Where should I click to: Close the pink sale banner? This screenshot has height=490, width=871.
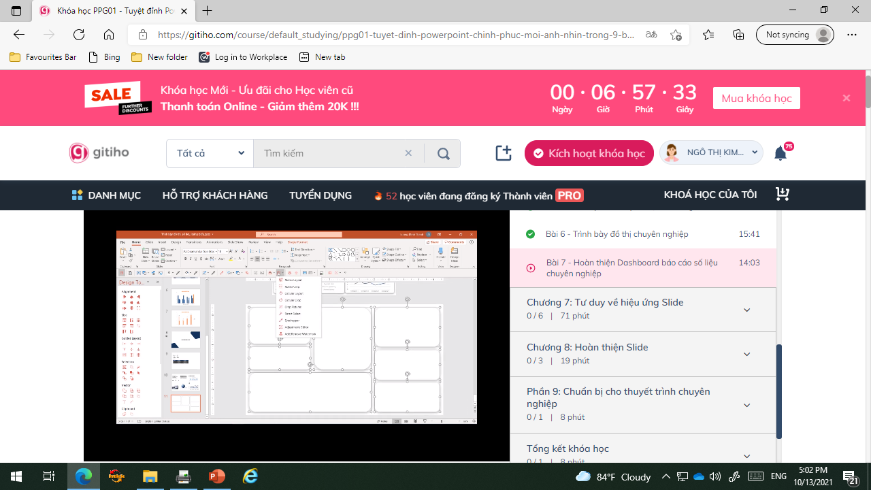pyautogui.click(x=847, y=98)
